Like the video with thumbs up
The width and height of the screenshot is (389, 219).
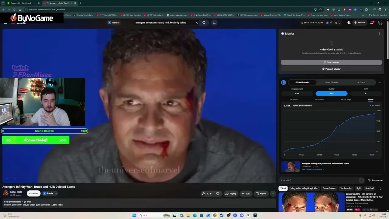click(x=207, y=193)
